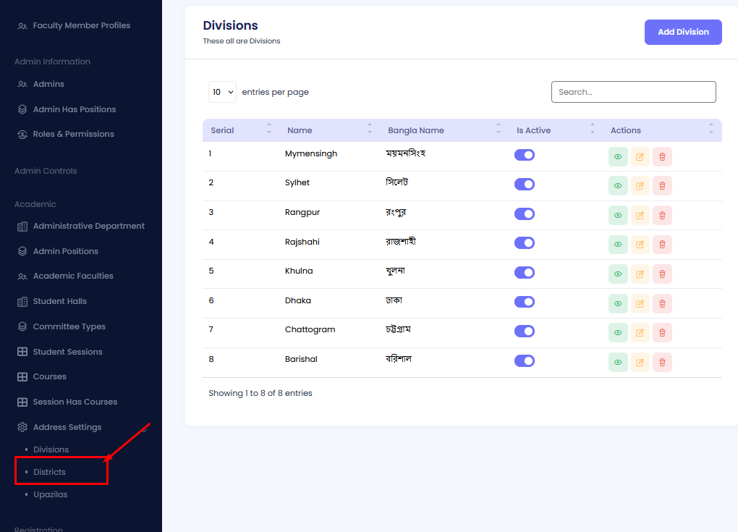Click the Search input field
Screen dimensions: 738x532
tap(633, 92)
